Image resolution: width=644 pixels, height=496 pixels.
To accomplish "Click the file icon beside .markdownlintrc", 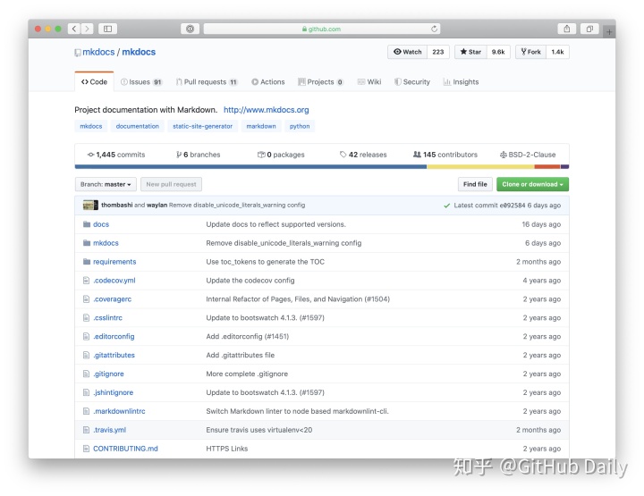I will click(86, 411).
